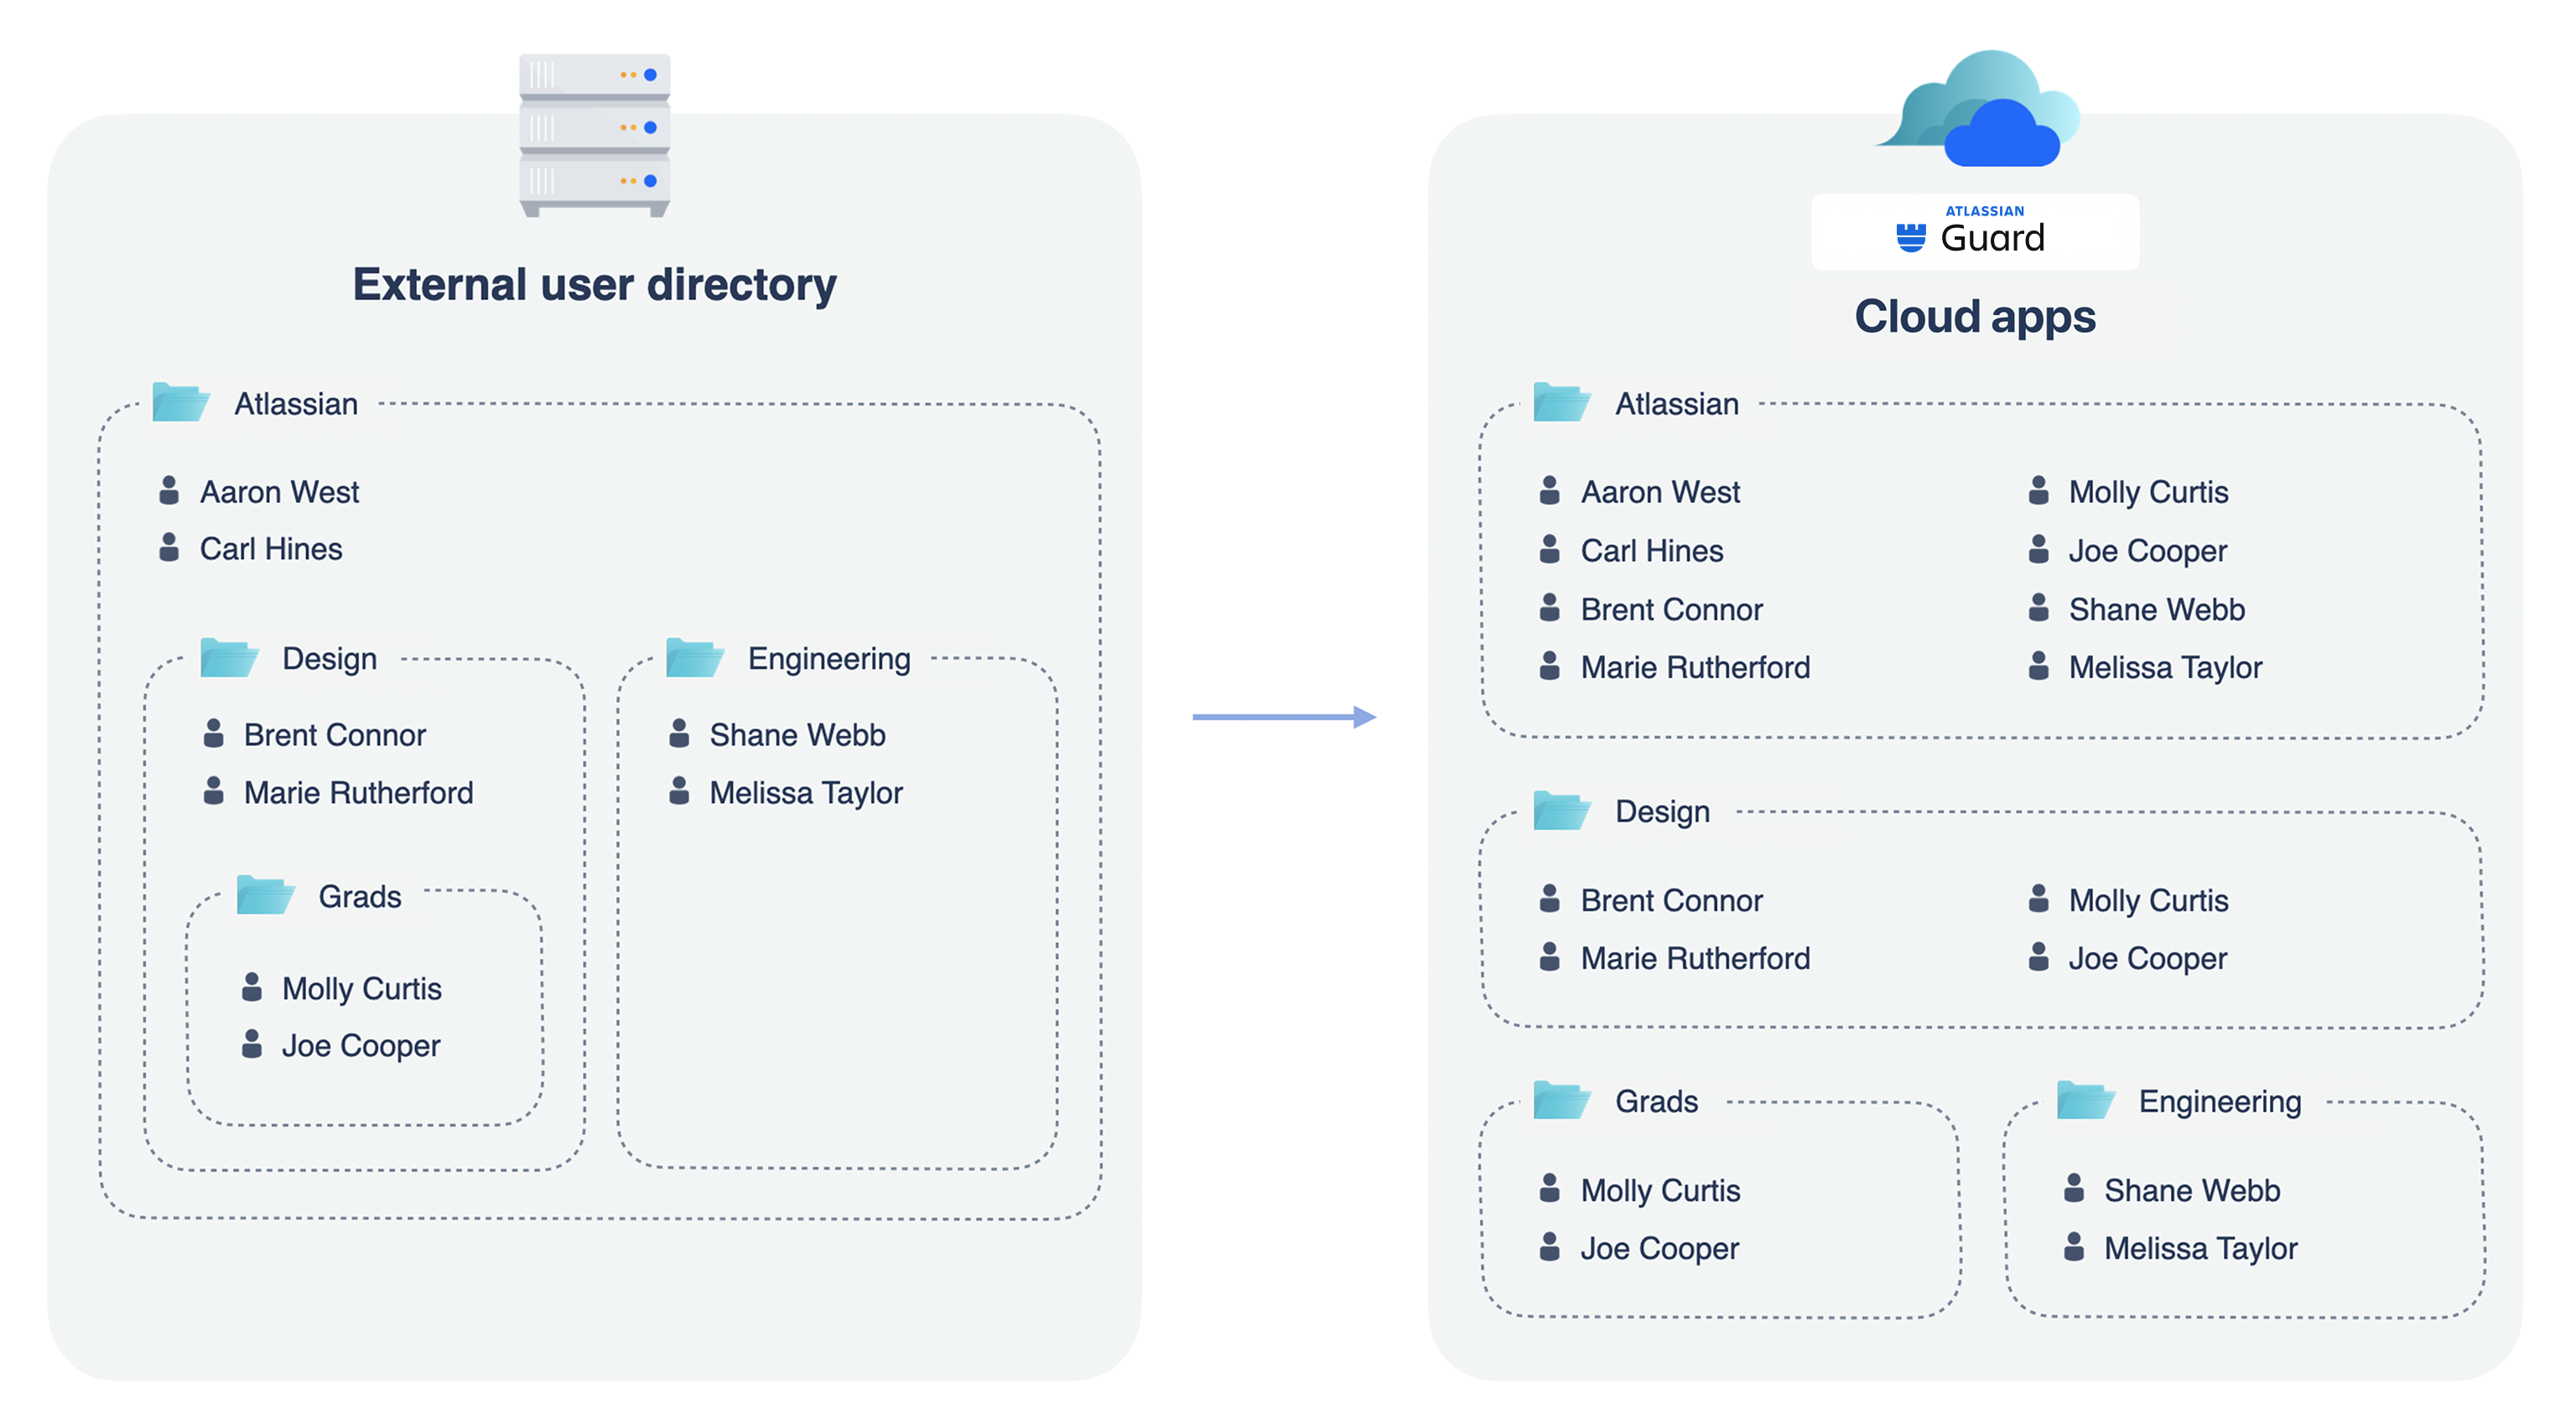Click 'Melissa Taylor' name in External Engineering group
Image resolution: width=2576 pixels, height=1425 pixels.
click(x=806, y=794)
